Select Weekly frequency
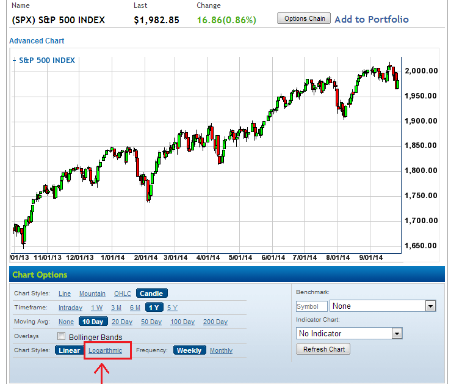The height and width of the screenshot is (384, 462). coord(189,350)
